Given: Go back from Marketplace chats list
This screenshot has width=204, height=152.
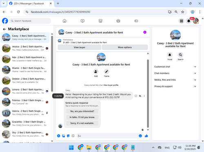Looking at the screenshot, I should [x=4, y=29].
